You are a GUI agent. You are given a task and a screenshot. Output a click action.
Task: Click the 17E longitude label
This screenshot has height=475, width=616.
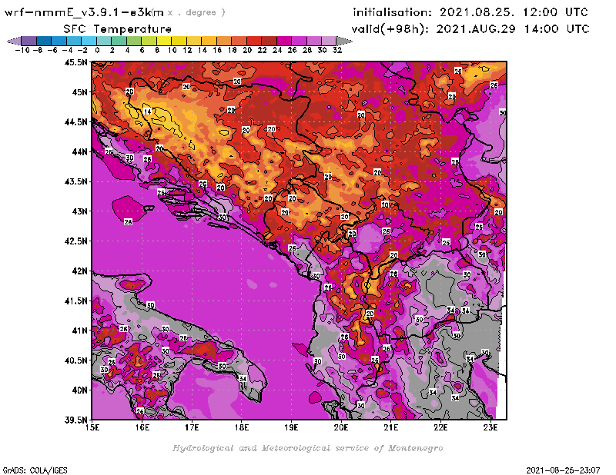coord(192,427)
